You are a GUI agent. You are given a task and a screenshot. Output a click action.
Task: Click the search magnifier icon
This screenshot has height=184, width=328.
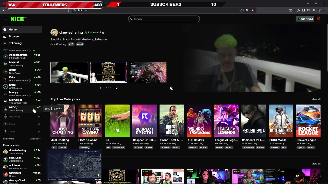(x=131, y=19)
